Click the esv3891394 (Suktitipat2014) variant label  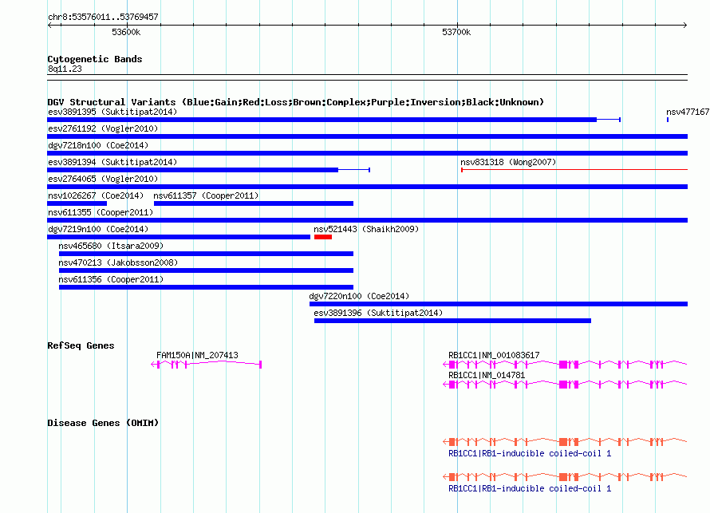tap(112, 162)
